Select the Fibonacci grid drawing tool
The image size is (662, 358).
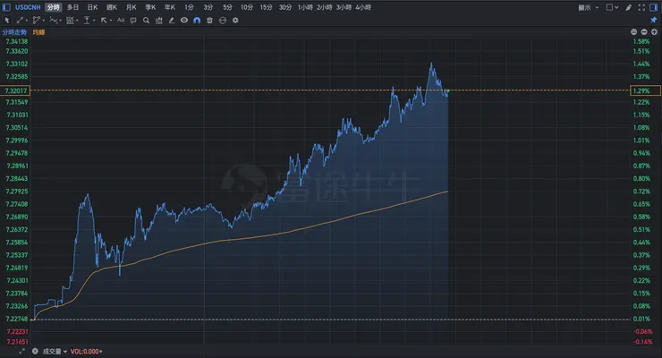70,21
